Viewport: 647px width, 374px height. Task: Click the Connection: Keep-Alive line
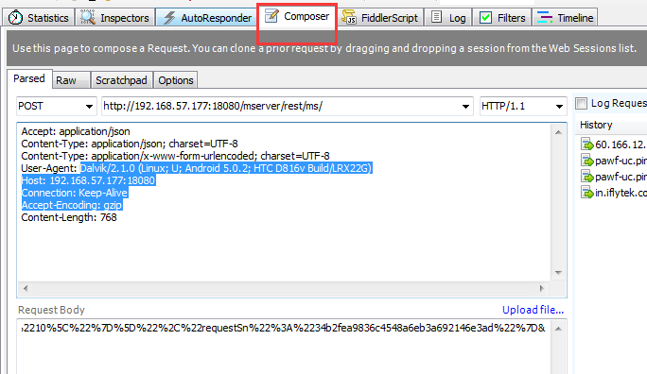pyautogui.click(x=75, y=193)
